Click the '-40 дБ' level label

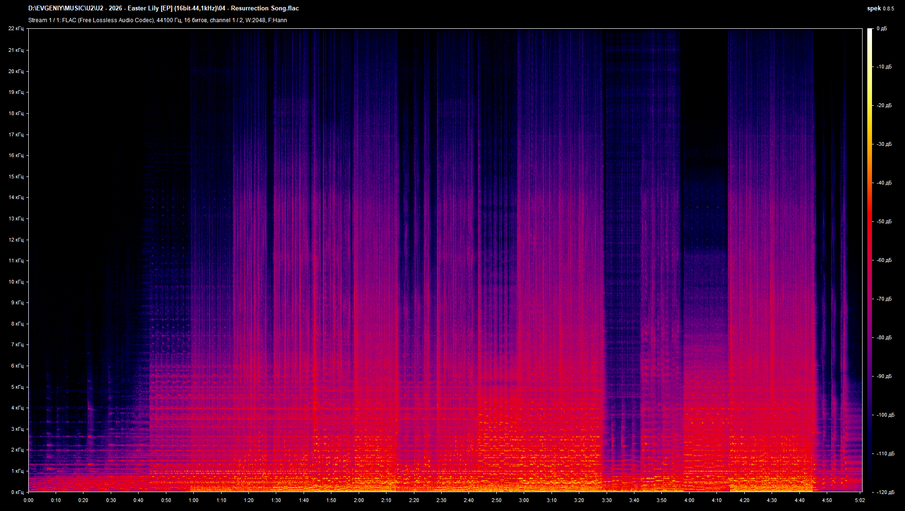(x=884, y=183)
